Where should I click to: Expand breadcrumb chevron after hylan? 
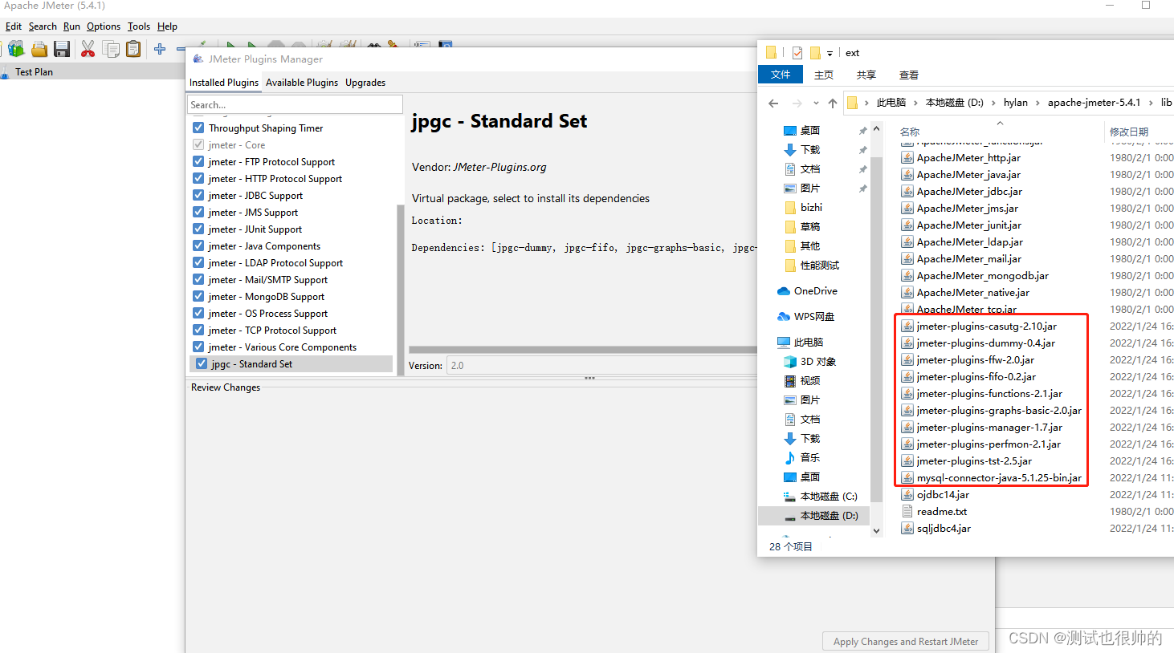[x=1037, y=103]
